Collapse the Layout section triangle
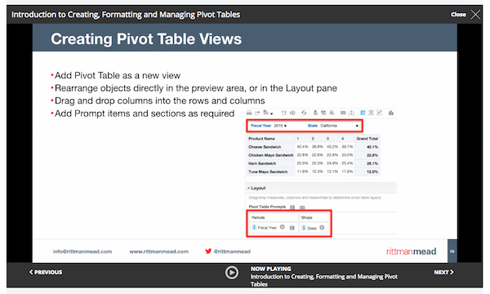The height and width of the screenshot is (294, 490). tap(248, 188)
